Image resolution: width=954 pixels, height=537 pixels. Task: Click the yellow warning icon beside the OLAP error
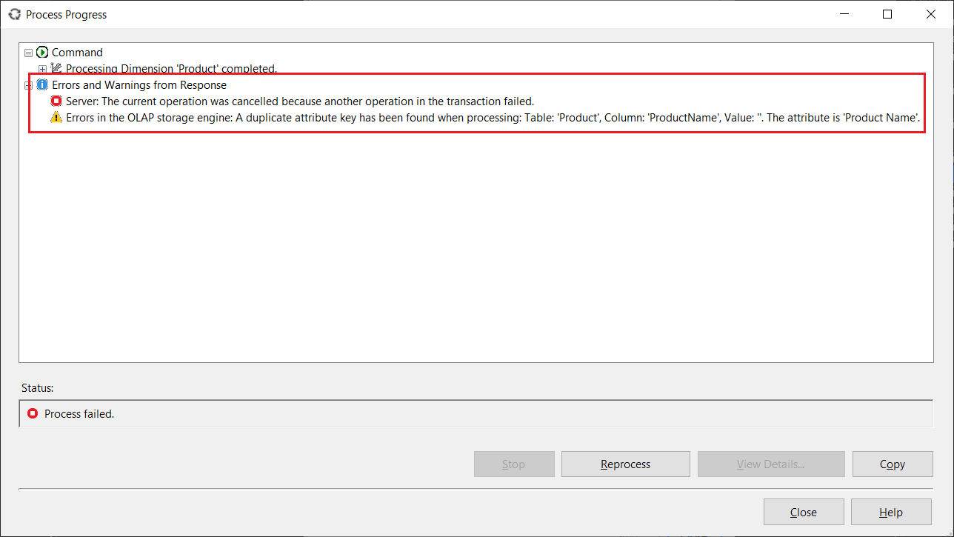tap(56, 118)
